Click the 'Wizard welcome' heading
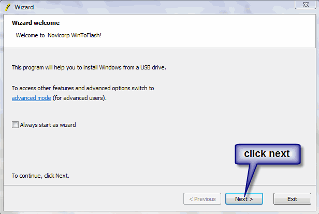Viewport: 319px width, 214px height. 36,23
